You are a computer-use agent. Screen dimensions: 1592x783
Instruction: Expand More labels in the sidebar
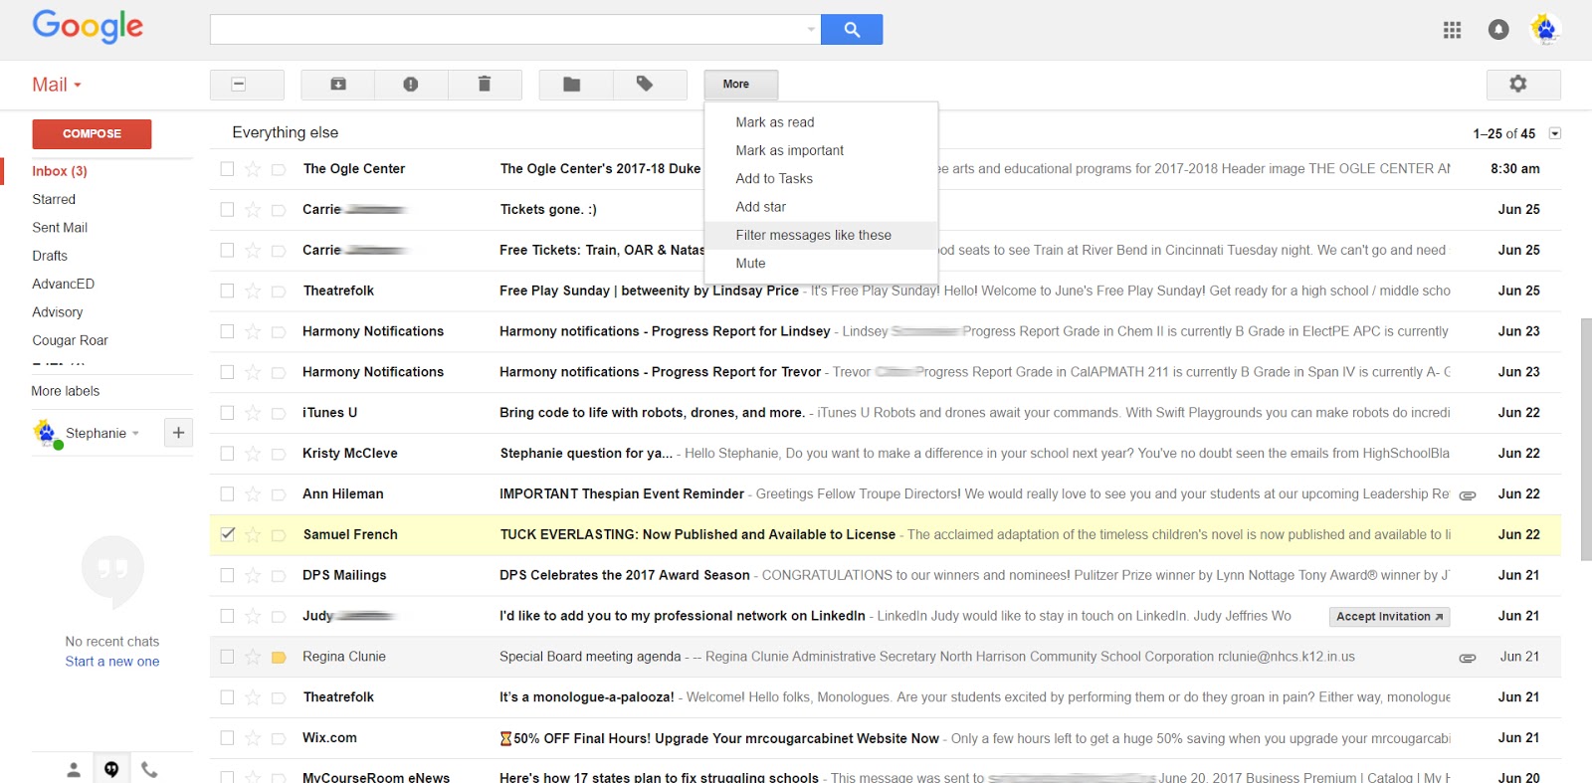coord(66,391)
